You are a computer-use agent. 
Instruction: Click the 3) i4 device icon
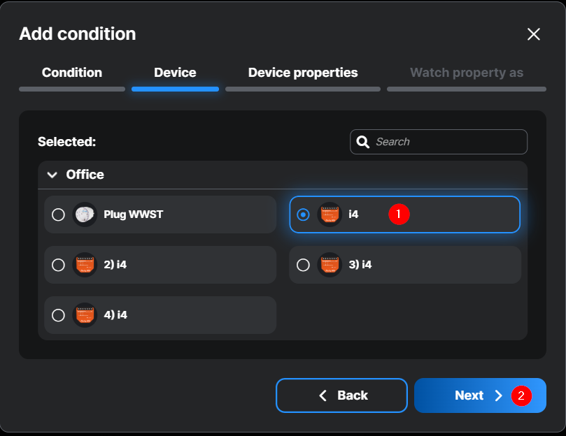(x=330, y=265)
